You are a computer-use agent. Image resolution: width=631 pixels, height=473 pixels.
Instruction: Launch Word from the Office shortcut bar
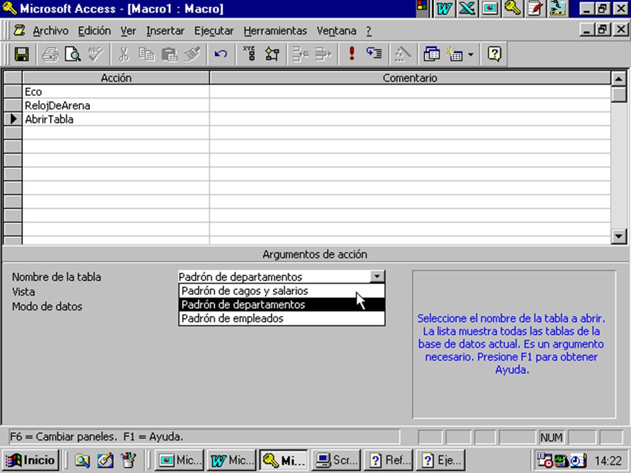pyautogui.click(x=444, y=9)
